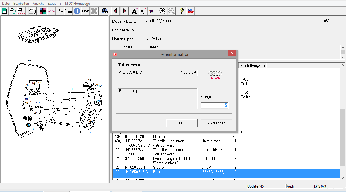Click the printer icon in toolbar
This screenshot has height=192, width=346.
tap(32, 11)
